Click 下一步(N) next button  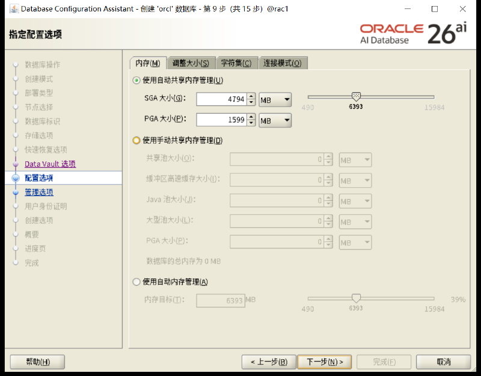(325, 362)
